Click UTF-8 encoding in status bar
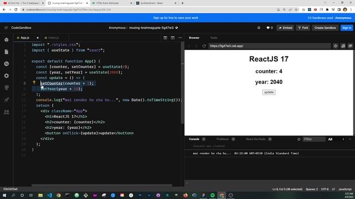Image resolution: width=355 pixels, height=199 pixels. coord(324,189)
